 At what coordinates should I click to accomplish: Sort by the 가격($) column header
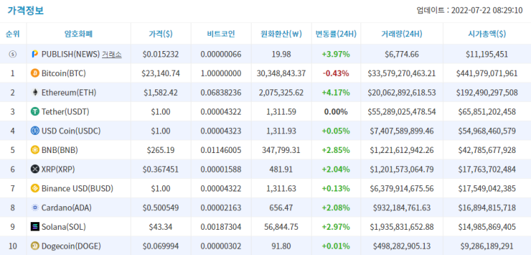161,34
